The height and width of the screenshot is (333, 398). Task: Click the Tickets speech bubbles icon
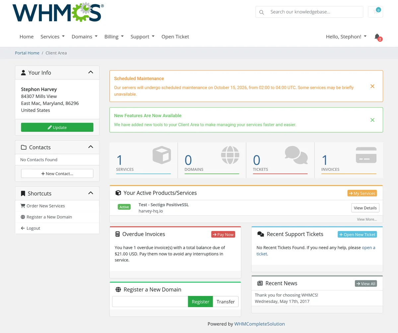[x=296, y=155]
